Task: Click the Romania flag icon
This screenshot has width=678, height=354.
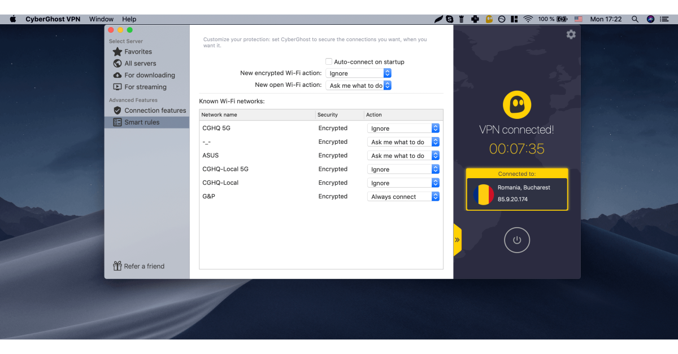Action: point(484,194)
